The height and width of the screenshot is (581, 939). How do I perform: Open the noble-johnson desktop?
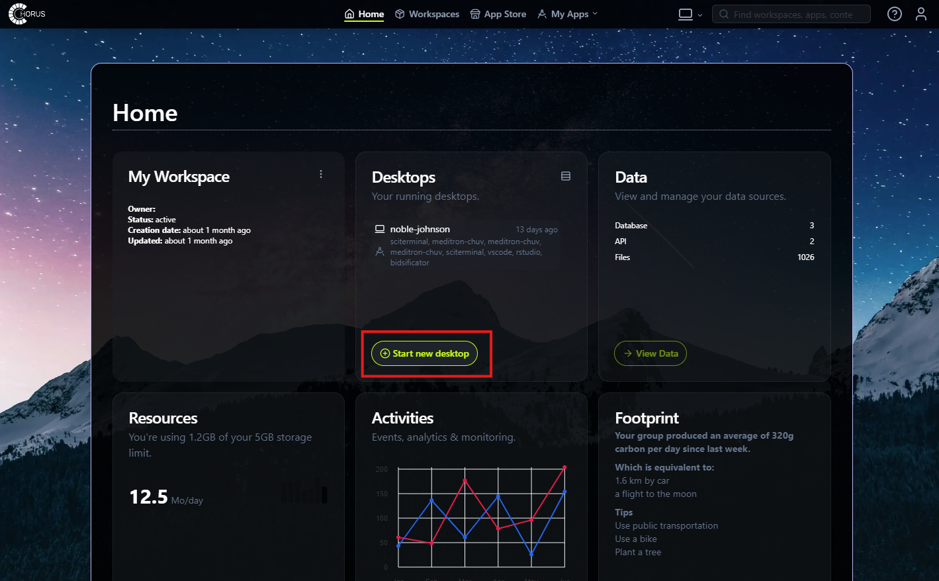[420, 229]
